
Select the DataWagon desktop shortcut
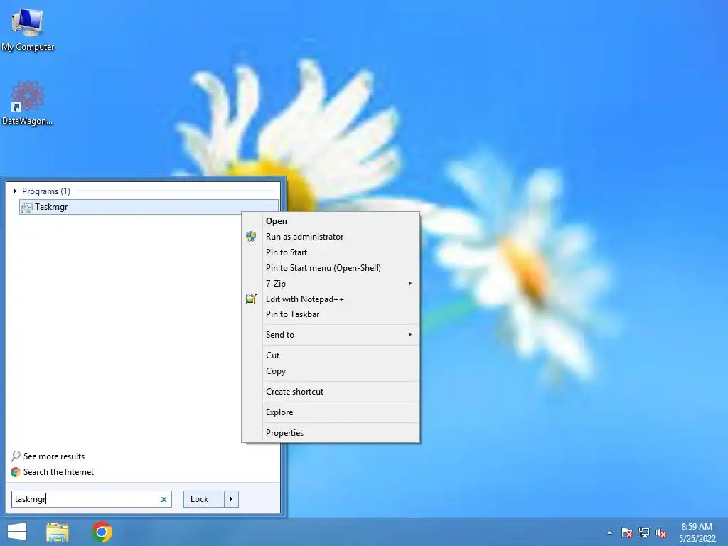coord(28,102)
